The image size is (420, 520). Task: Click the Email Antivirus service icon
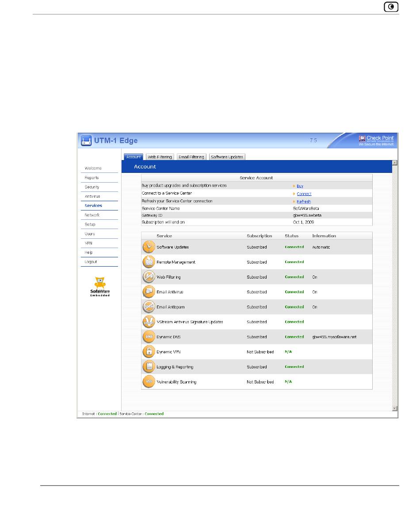coord(149,292)
